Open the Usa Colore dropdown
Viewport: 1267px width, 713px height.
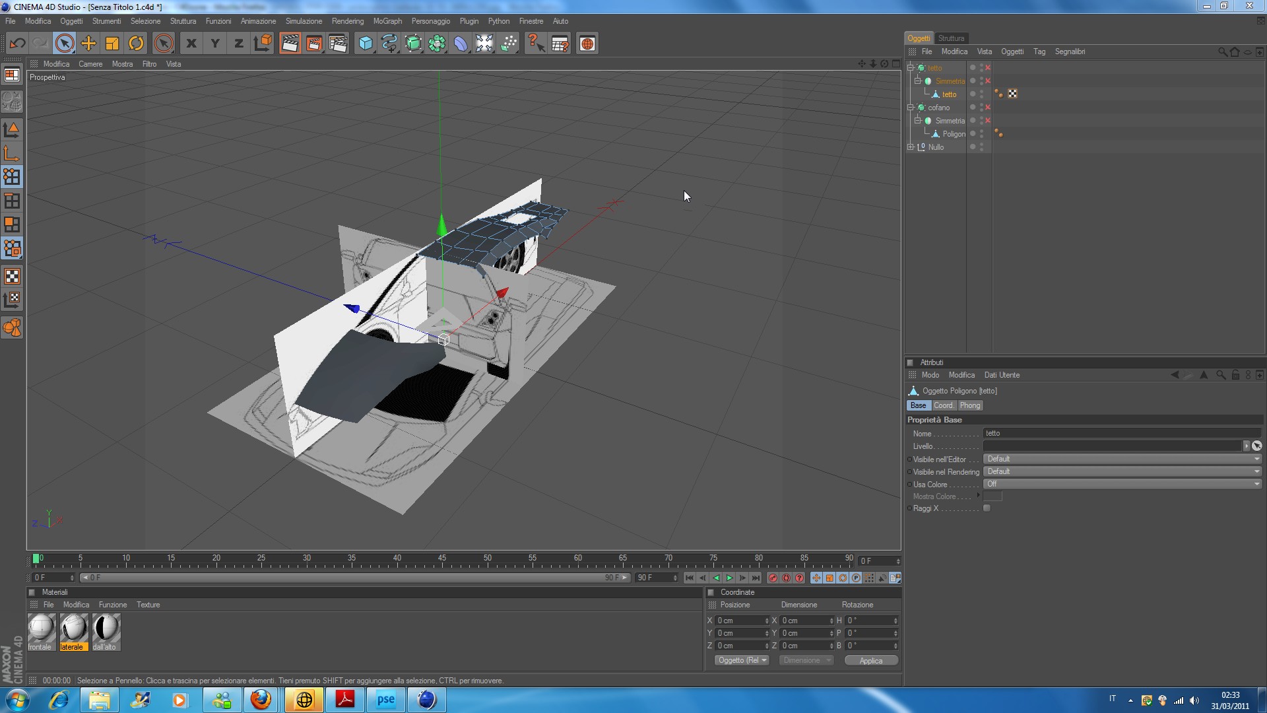pyautogui.click(x=1122, y=484)
